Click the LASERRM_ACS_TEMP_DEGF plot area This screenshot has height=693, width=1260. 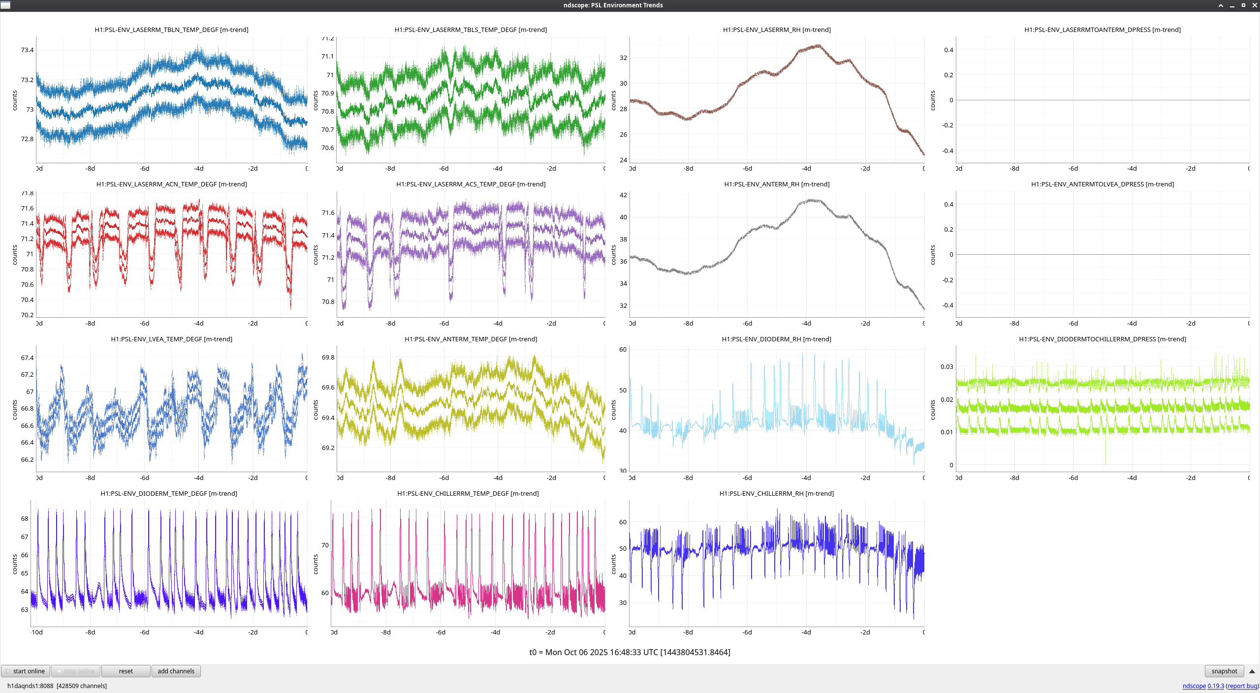471,254
